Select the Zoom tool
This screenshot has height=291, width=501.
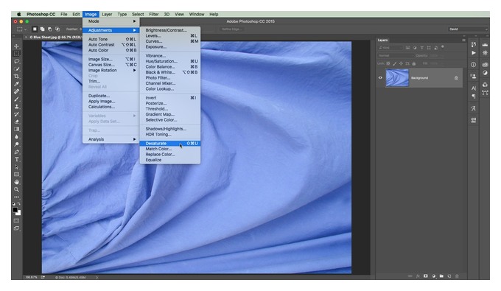(17, 189)
